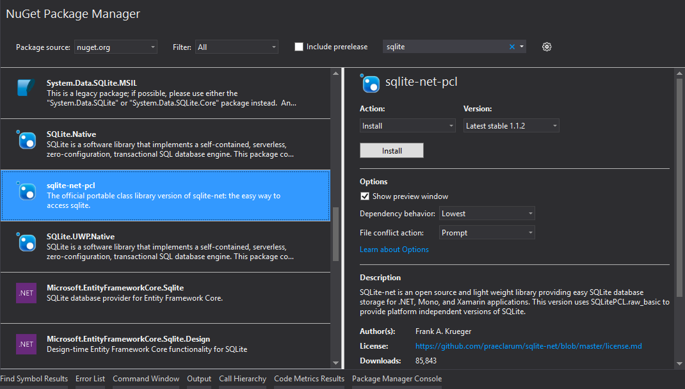Switch to Find Symbol Results tab
This screenshot has height=389, width=685.
click(x=34, y=379)
